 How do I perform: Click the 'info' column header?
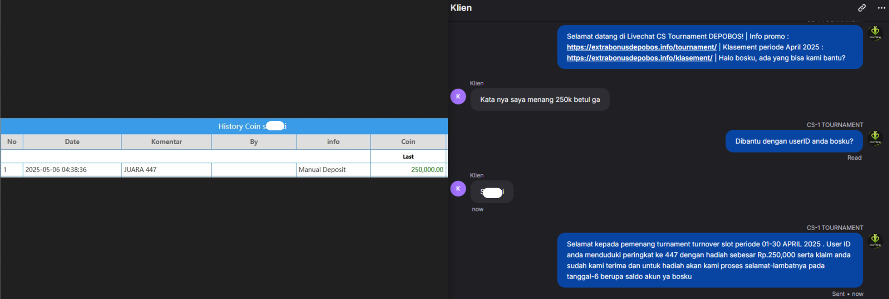coord(334,142)
